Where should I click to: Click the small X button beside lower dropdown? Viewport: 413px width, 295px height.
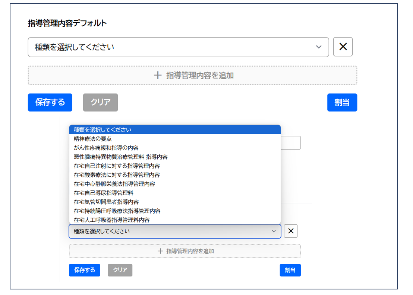tap(290, 231)
